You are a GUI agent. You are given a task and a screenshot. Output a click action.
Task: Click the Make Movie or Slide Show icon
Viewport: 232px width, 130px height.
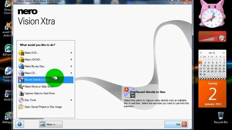click(21, 87)
